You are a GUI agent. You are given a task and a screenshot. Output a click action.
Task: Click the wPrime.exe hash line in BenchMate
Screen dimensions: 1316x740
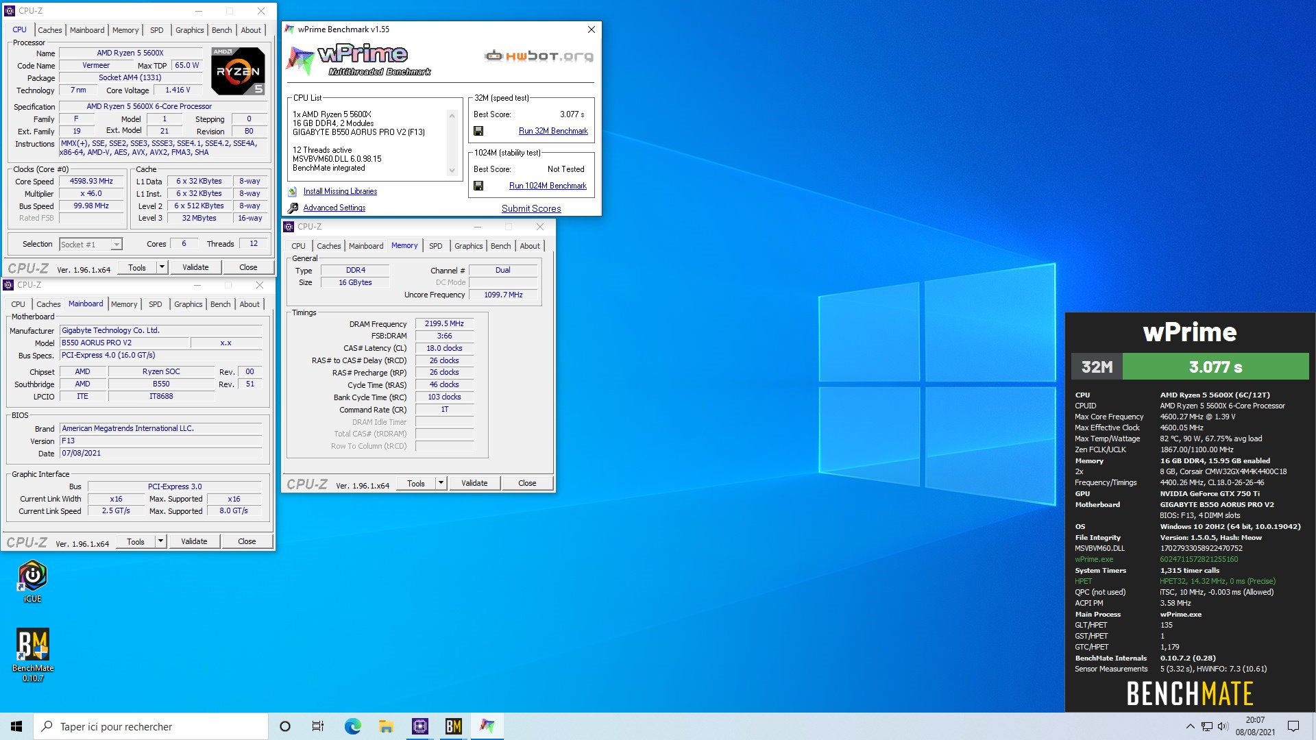click(x=1156, y=559)
